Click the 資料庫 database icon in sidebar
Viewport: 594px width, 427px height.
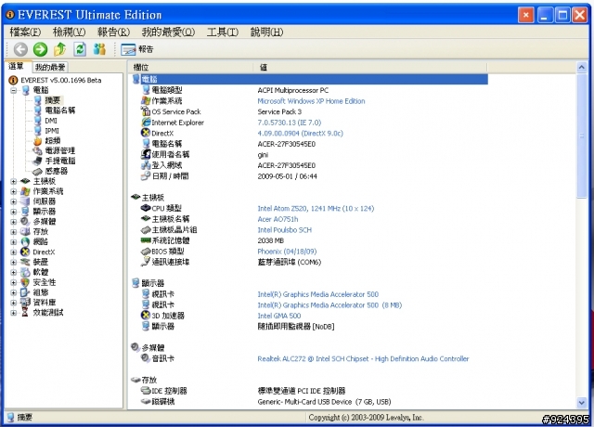tap(25, 303)
